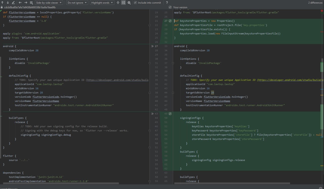Click 'signingConfig signingConfigs.debug' line
Screen dimensions: 324x189
(46, 135)
